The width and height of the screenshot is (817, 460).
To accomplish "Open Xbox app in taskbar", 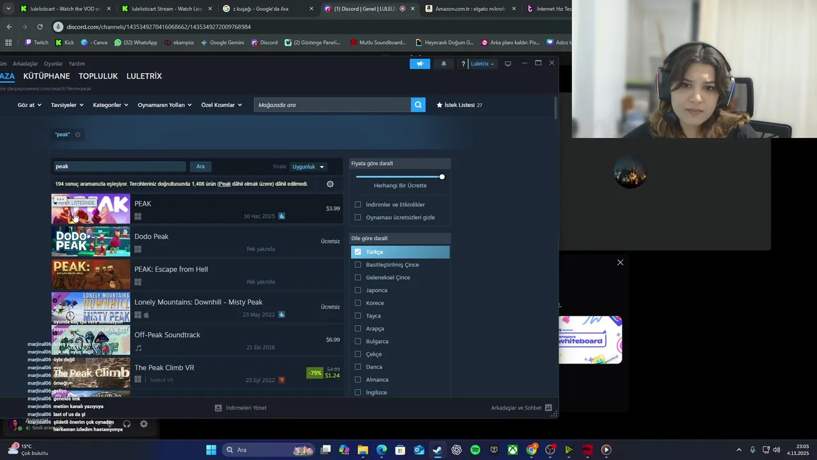I will (x=513, y=450).
